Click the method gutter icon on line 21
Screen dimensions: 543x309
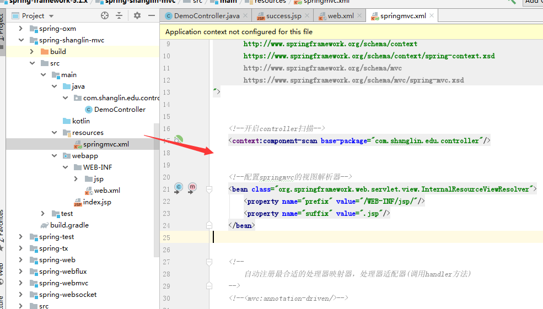(x=192, y=188)
